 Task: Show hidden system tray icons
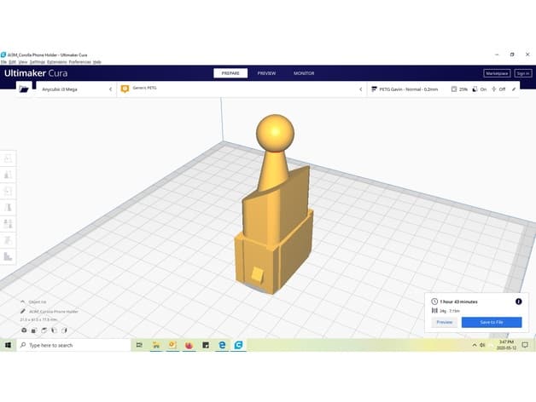pos(475,345)
